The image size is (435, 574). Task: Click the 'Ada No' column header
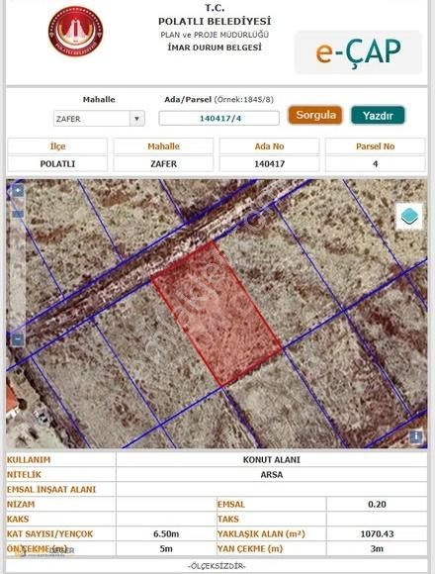(x=270, y=146)
